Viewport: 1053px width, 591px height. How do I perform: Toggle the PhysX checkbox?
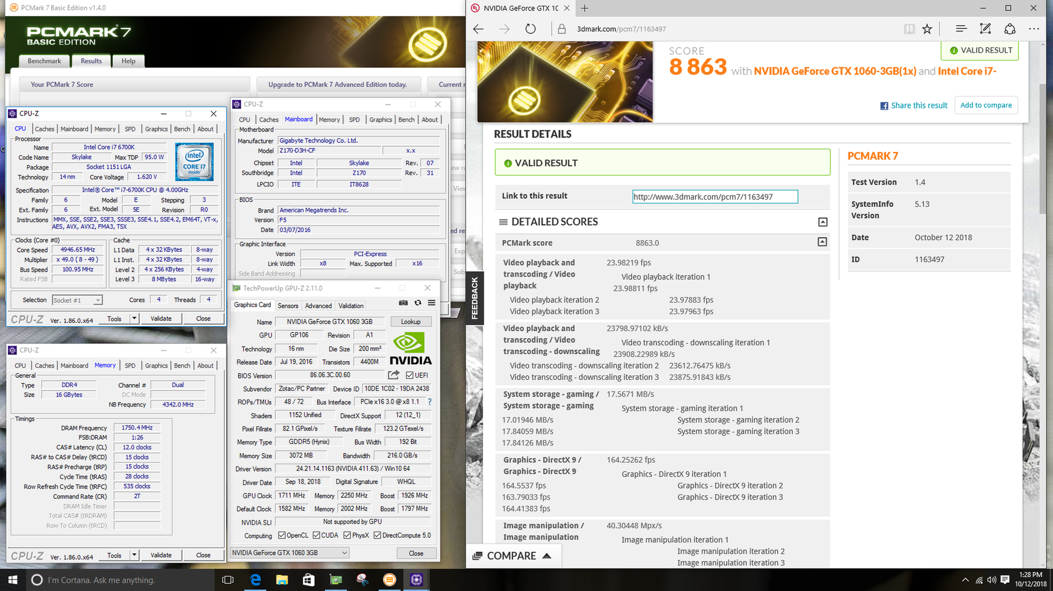[347, 535]
